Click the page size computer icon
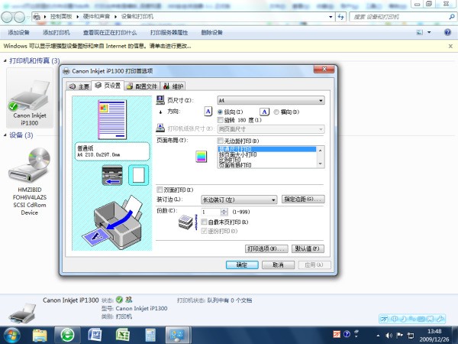Image resolution: width=458 pixels, height=344 pixels. coord(160,100)
